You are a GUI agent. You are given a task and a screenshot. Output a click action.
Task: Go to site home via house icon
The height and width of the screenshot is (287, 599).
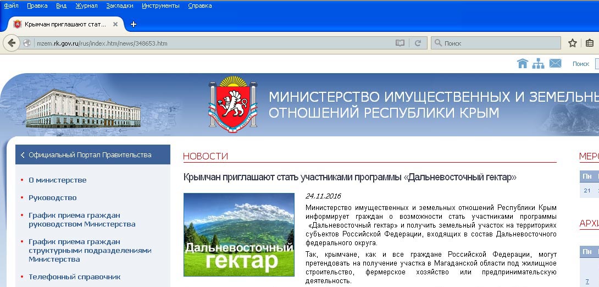[522, 63]
